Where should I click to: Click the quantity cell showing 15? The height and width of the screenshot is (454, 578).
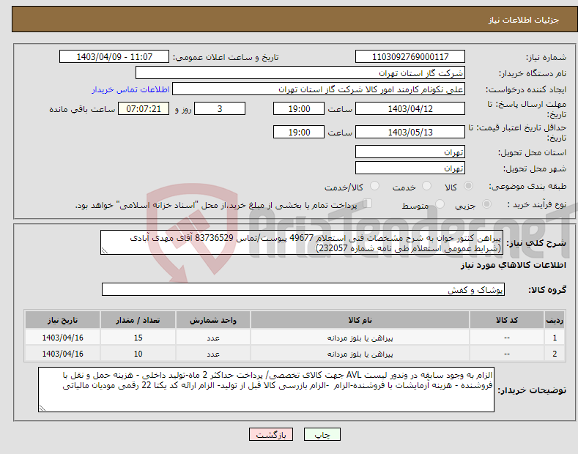pos(138,338)
